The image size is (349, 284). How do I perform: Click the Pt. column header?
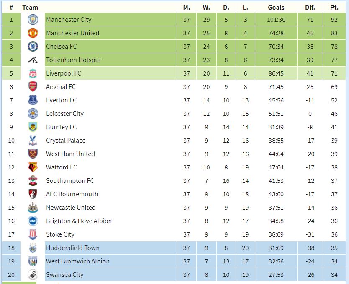click(334, 8)
